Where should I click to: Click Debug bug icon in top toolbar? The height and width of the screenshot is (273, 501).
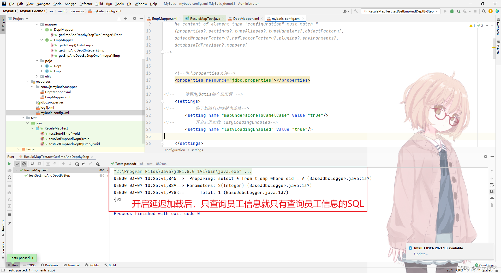pos(452,11)
